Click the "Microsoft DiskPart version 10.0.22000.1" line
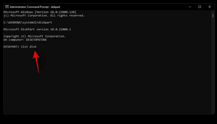The width and height of the screenshot is (217, 124). 37,29
